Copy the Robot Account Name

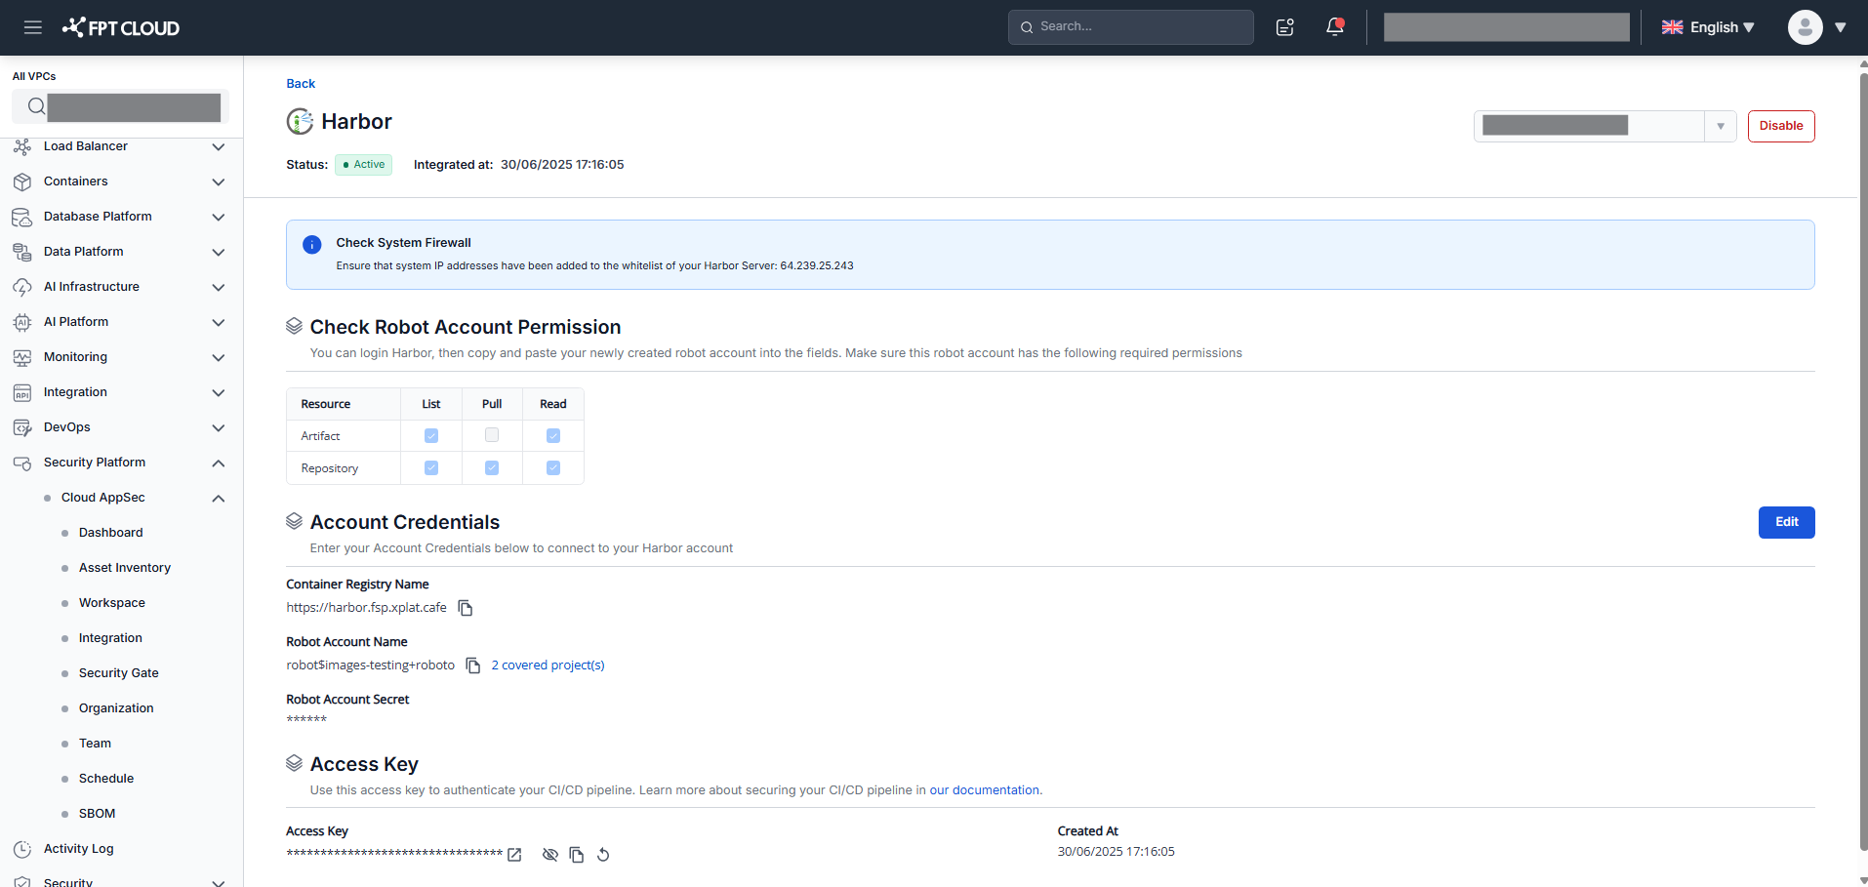point(473,665)
